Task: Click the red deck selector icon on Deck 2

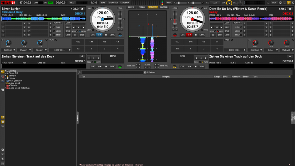Action: click(x=175, y=35)
